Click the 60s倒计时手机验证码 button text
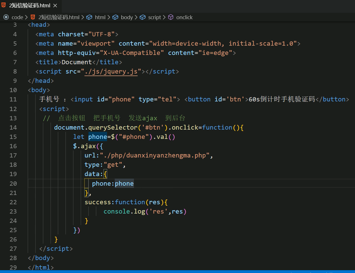The width and height of the screenshot is (355, 273). (x=282, y=99)
